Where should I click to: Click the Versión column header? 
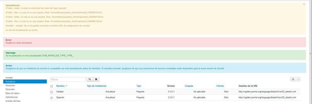[171, 86]
